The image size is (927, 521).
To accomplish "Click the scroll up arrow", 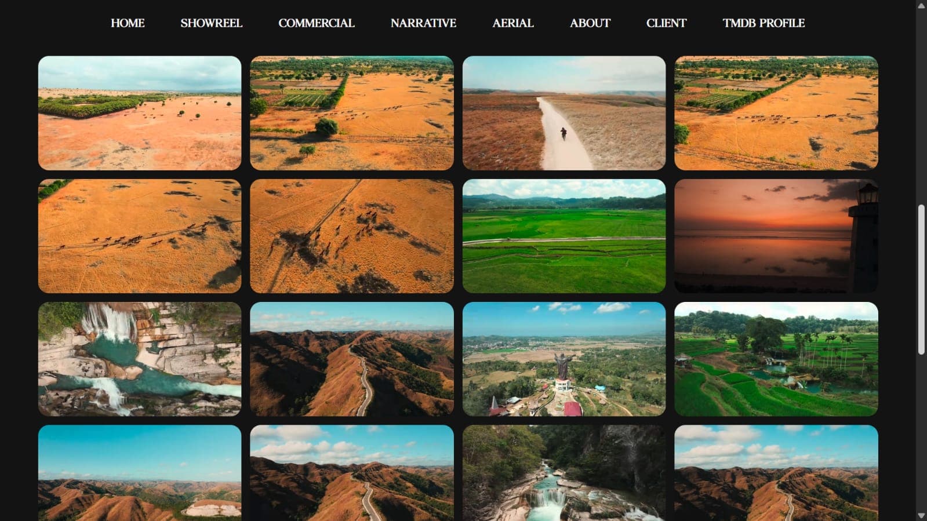I will click(921, 6).
